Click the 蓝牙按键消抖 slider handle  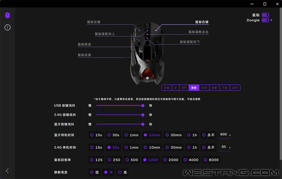143,124
